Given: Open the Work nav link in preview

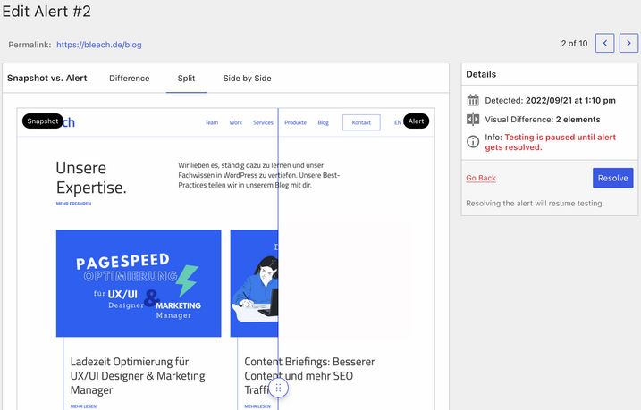Looking at the screenshot, I should point(235,122).
